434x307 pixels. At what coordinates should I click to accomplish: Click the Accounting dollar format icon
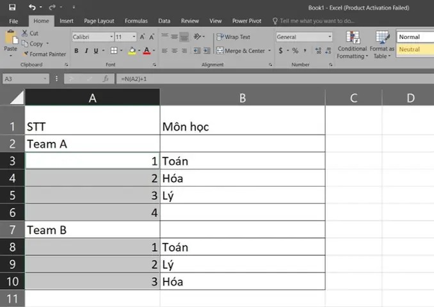(x=280, y=51)
